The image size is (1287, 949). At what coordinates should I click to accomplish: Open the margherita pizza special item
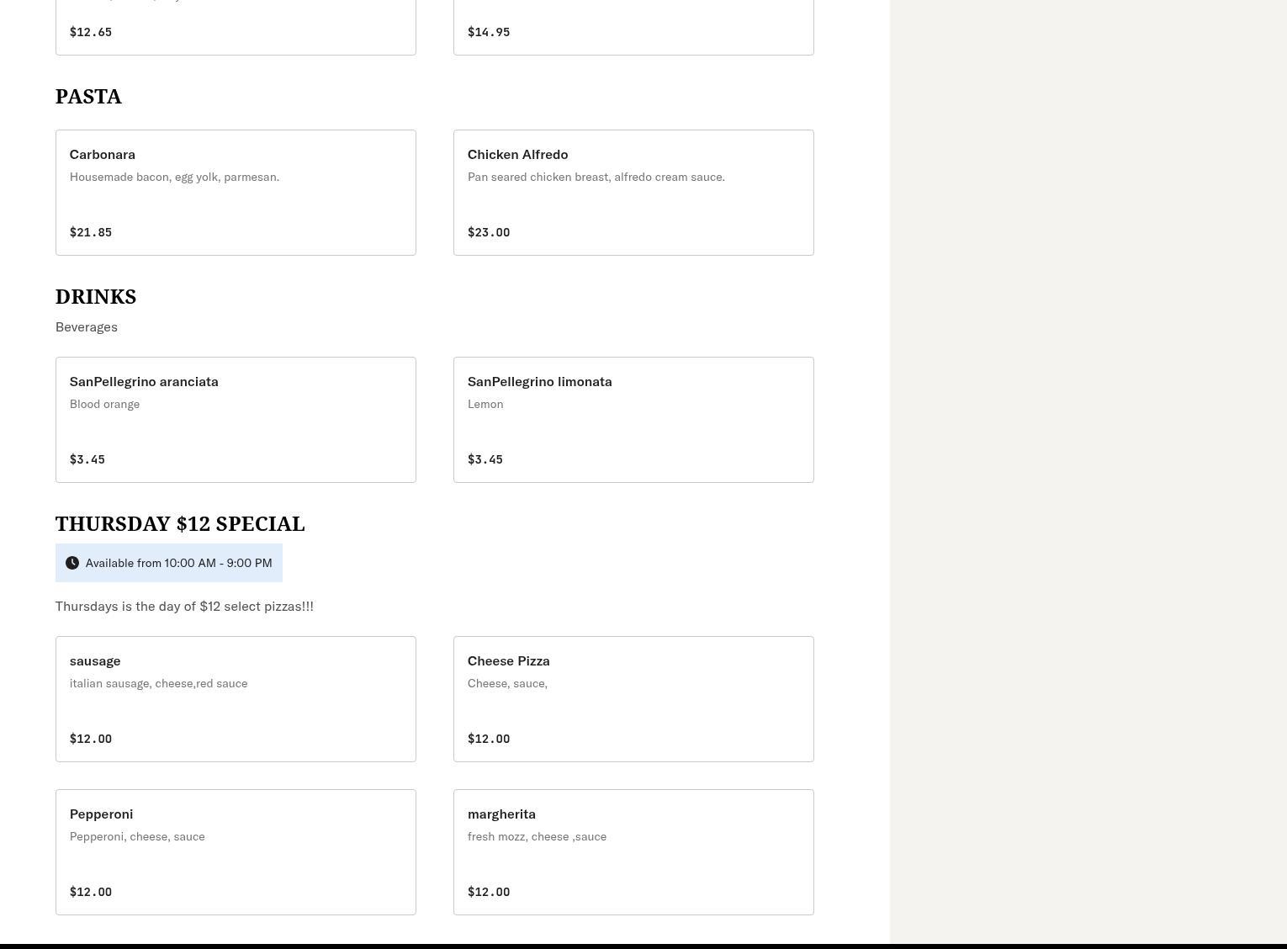[633, 852]
